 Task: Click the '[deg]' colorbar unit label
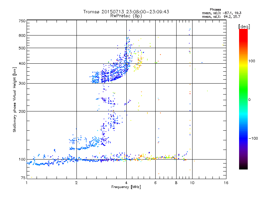tap(244, 27)
